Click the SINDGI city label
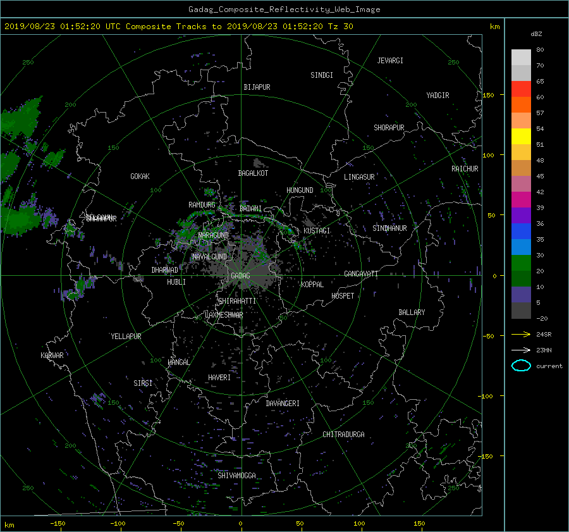Viewport: 569px width, 532px height. point(322,75)
